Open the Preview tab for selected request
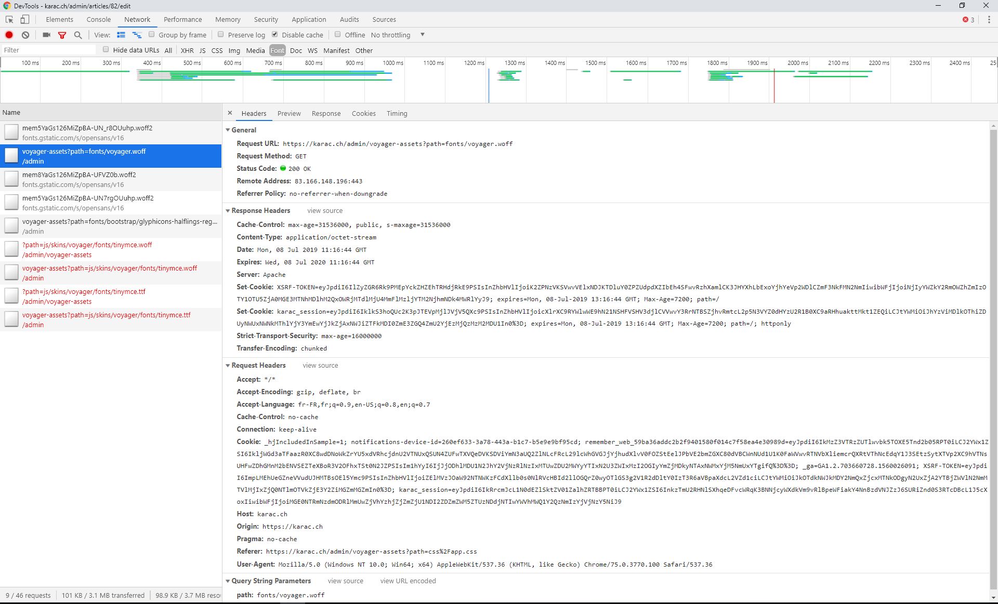The height and width of the screenshot is (604, 998). pyautogui.click(x=289, y=113)
